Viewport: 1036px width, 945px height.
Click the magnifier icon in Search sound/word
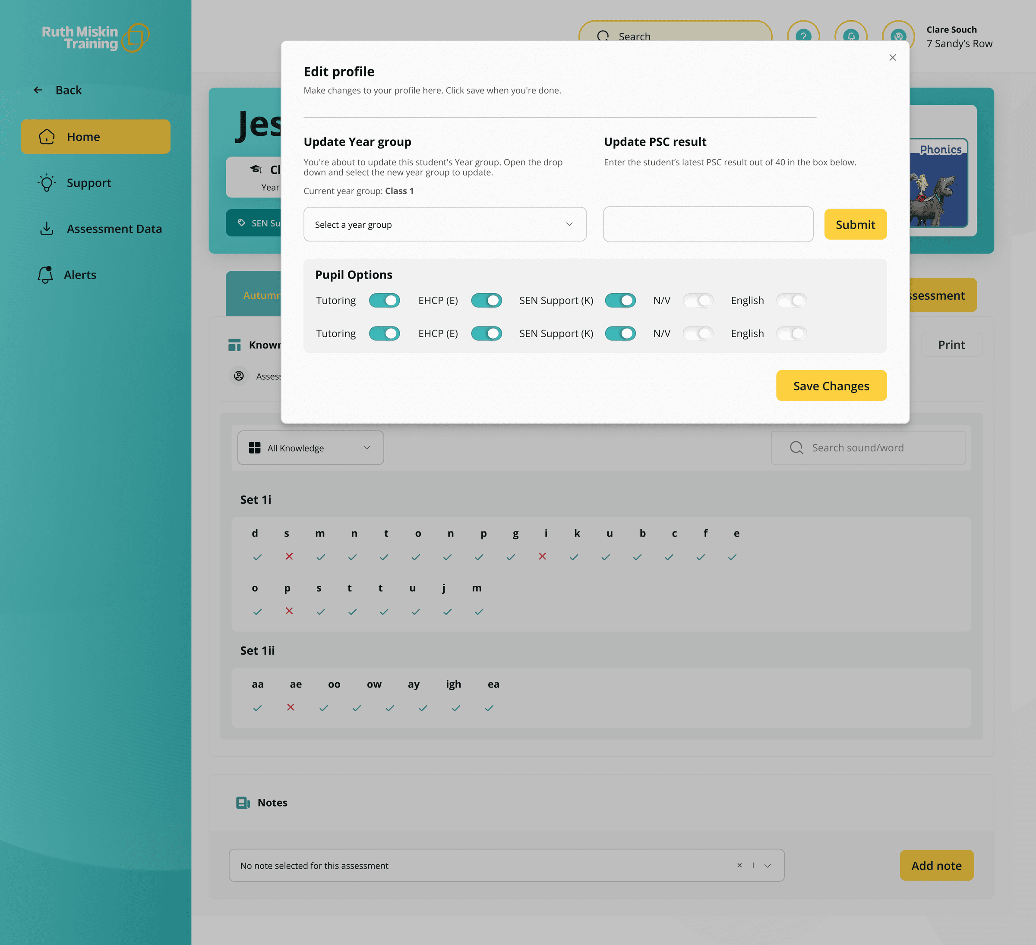796,448
